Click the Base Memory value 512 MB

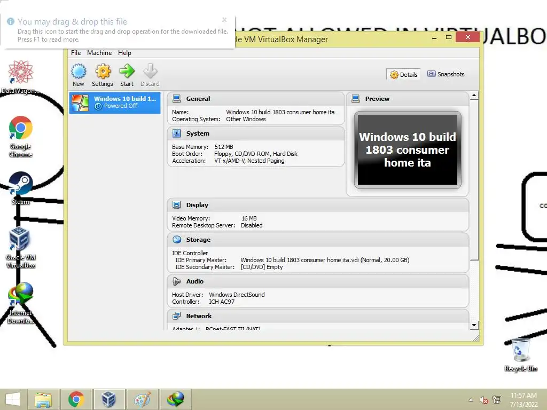tap(224, 147)
